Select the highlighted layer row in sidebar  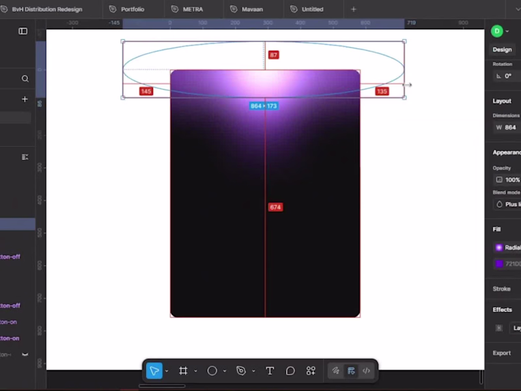[x=18, y=224]
